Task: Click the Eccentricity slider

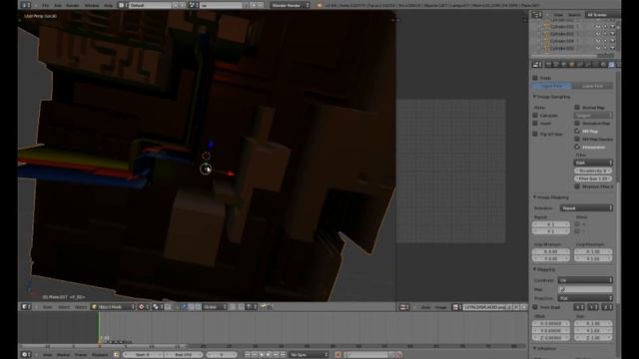Action: coord(593,171)
